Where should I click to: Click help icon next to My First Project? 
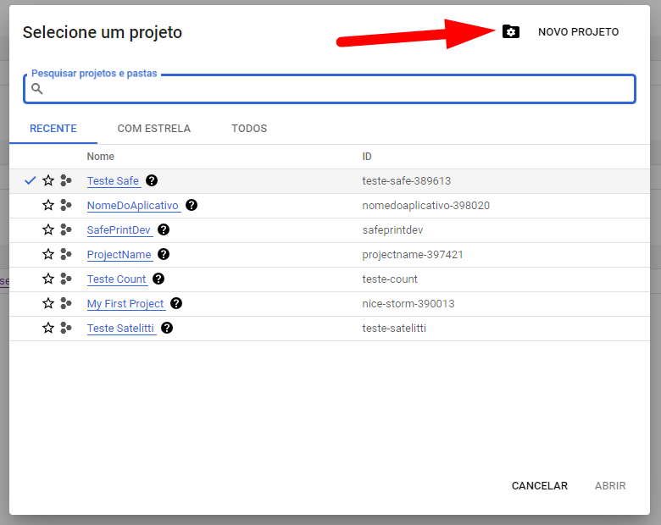(x=176, y=303)
